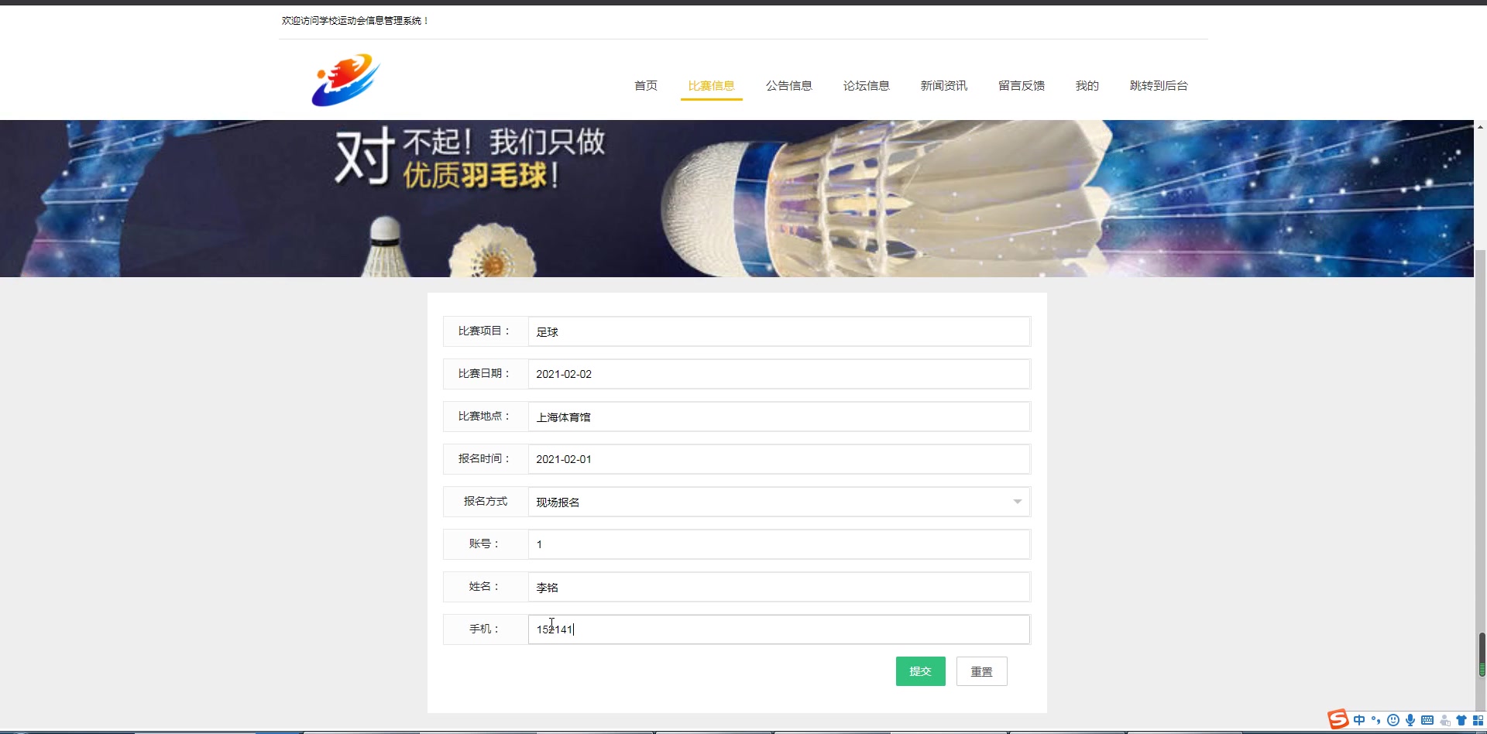Open the 新闻资讯 nav item

click(x=943, y=85)
